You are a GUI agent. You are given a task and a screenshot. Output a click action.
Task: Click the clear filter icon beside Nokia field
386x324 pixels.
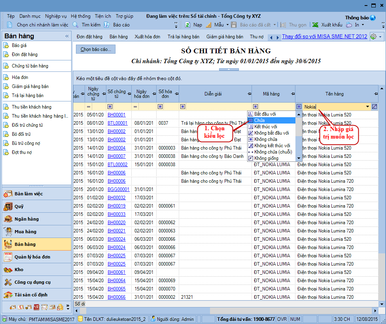coord(375,107)
